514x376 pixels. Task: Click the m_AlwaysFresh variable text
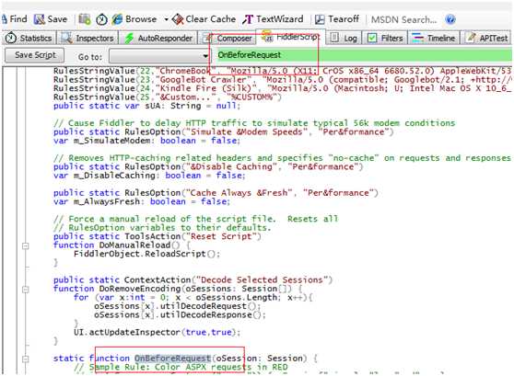107,201
